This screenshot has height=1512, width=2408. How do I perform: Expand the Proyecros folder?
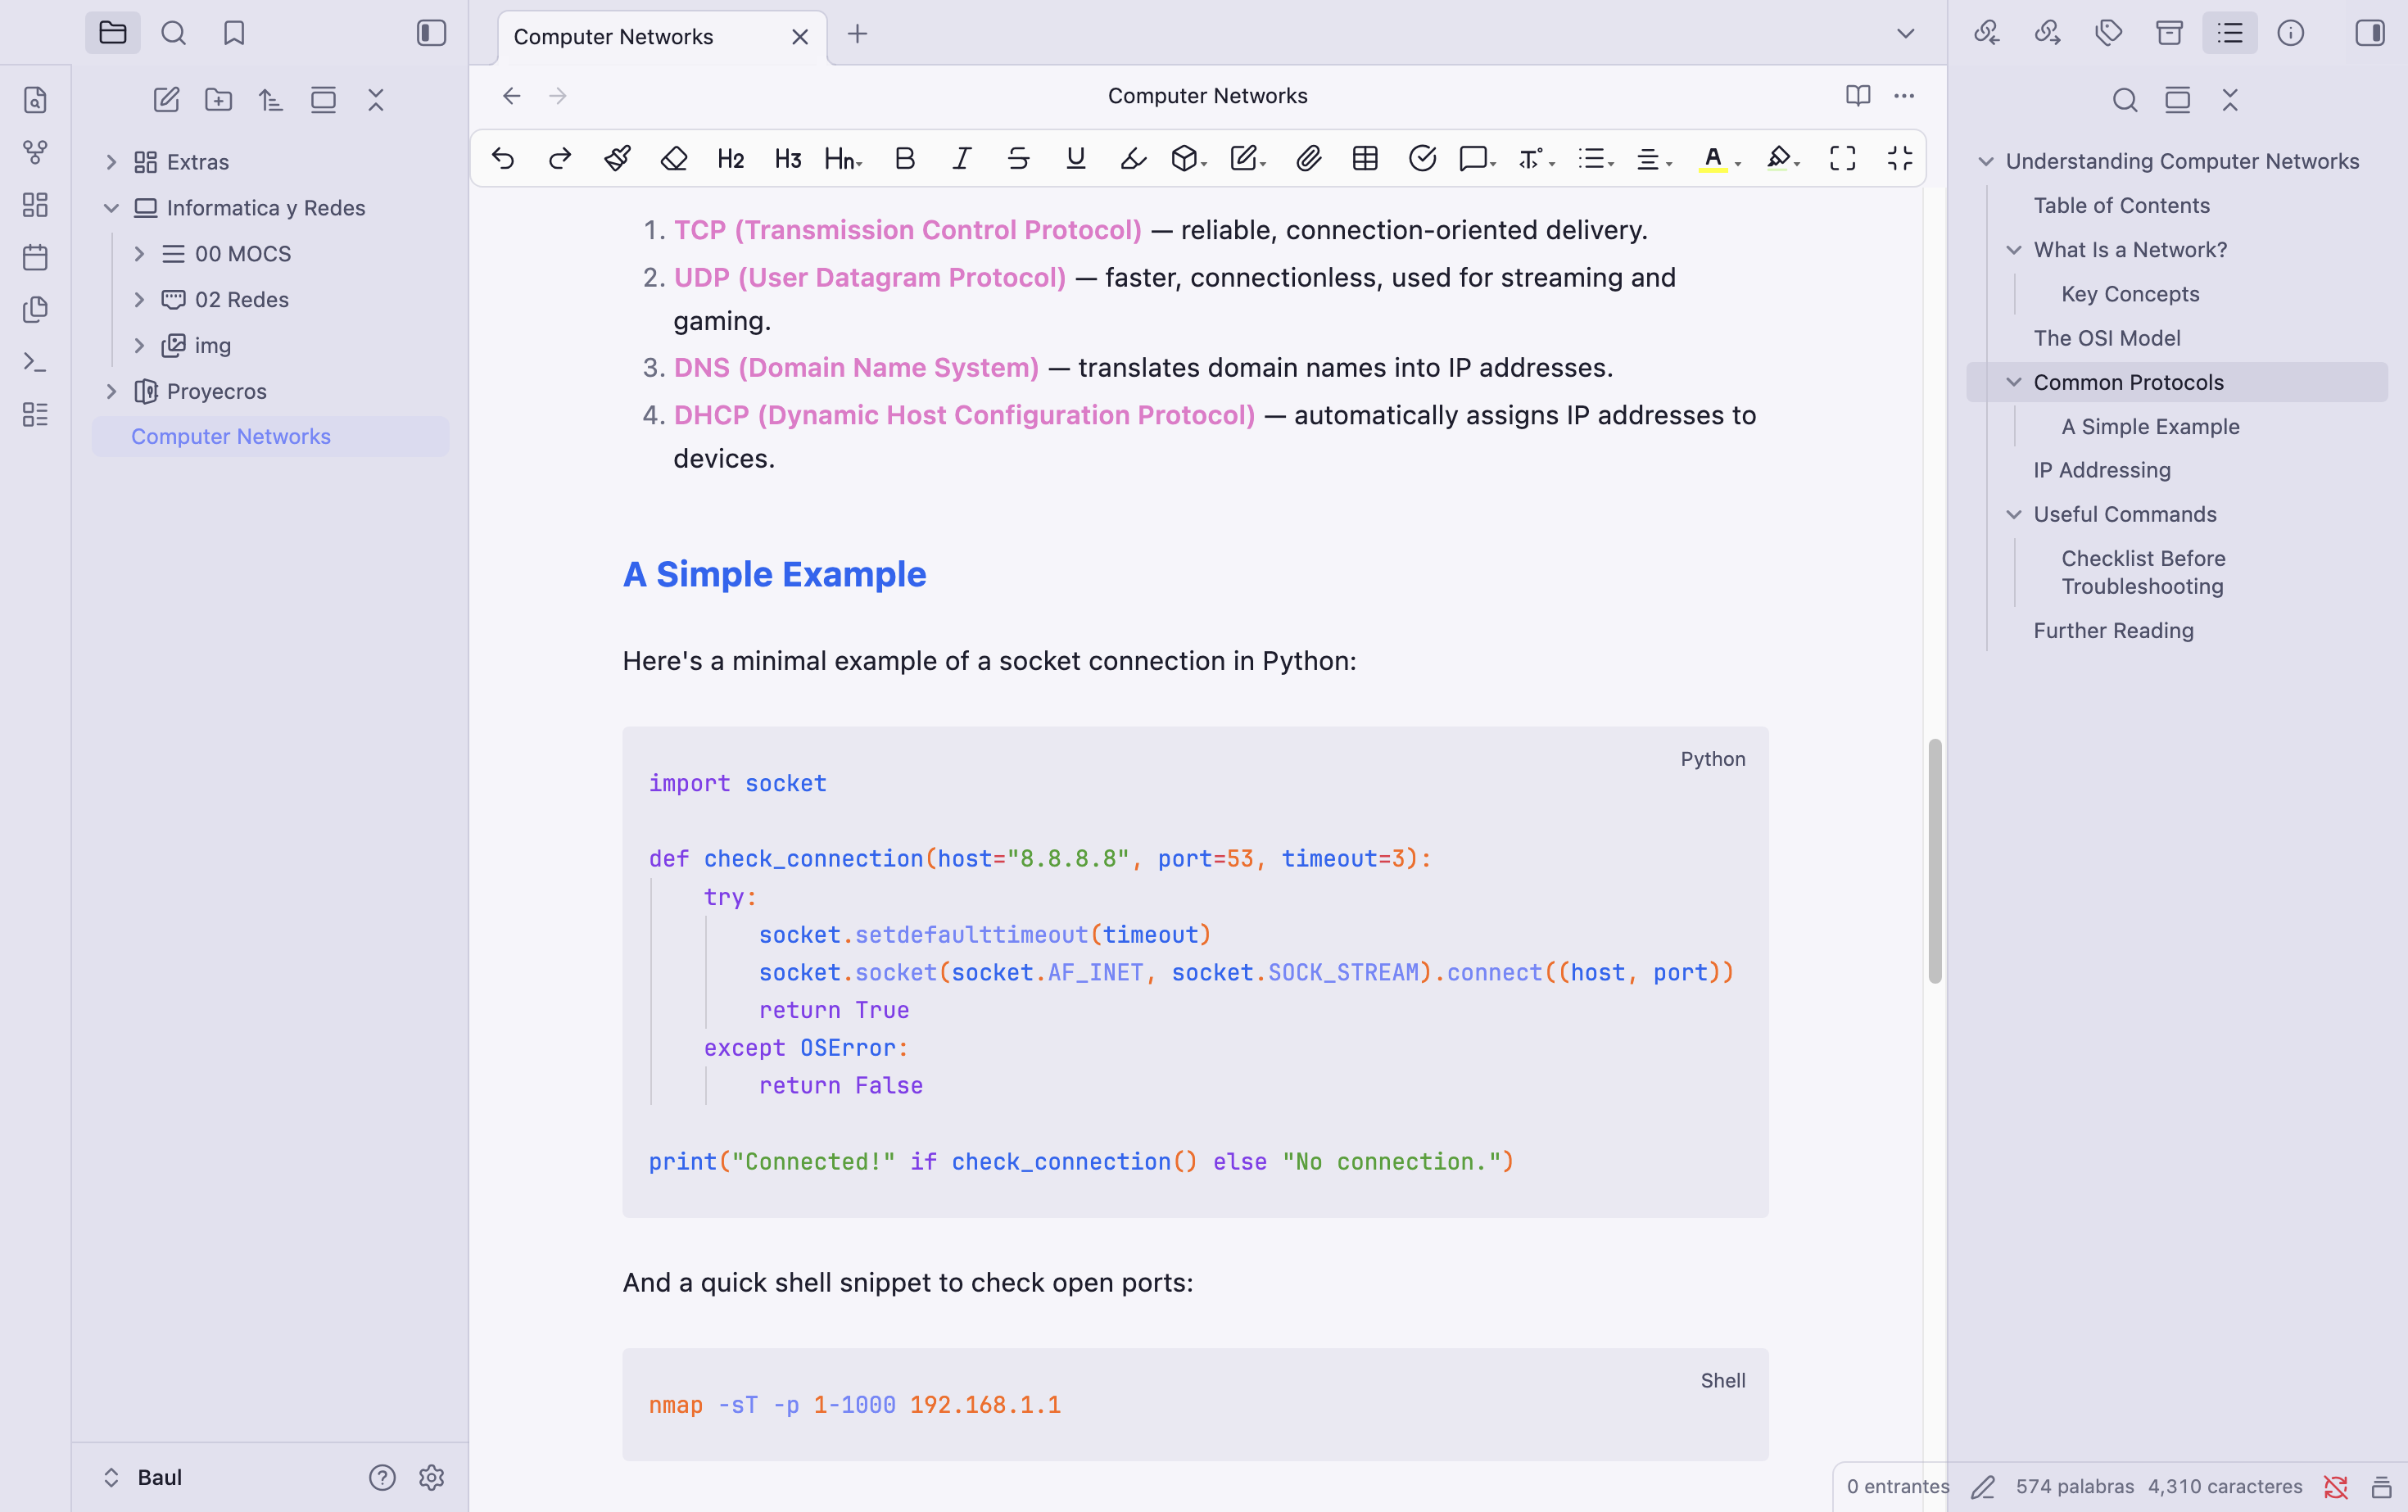pos(111,391)
